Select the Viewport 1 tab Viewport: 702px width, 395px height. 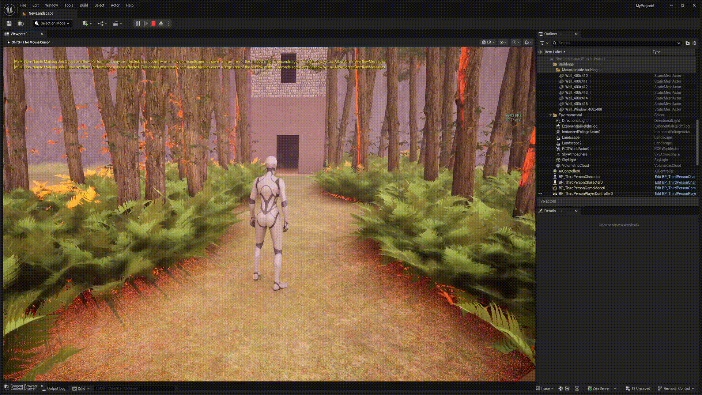point(19,34)
